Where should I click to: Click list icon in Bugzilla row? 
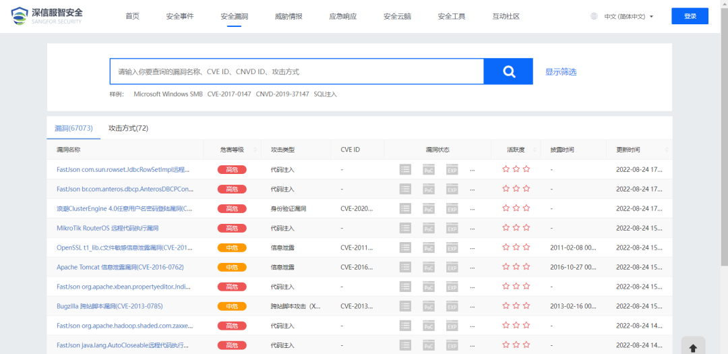click(x=405, y=306)
